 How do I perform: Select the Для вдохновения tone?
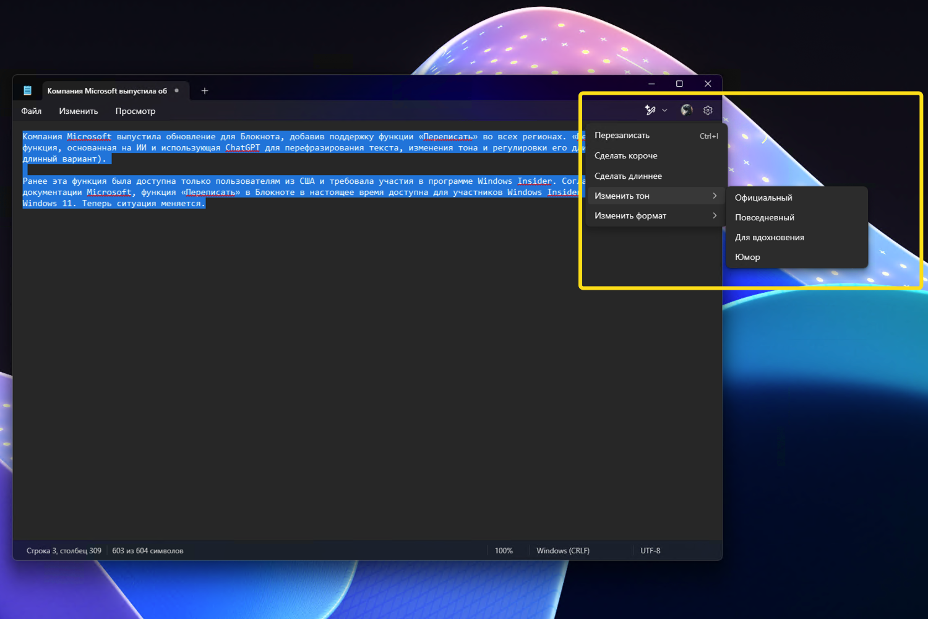click(797, 238)
